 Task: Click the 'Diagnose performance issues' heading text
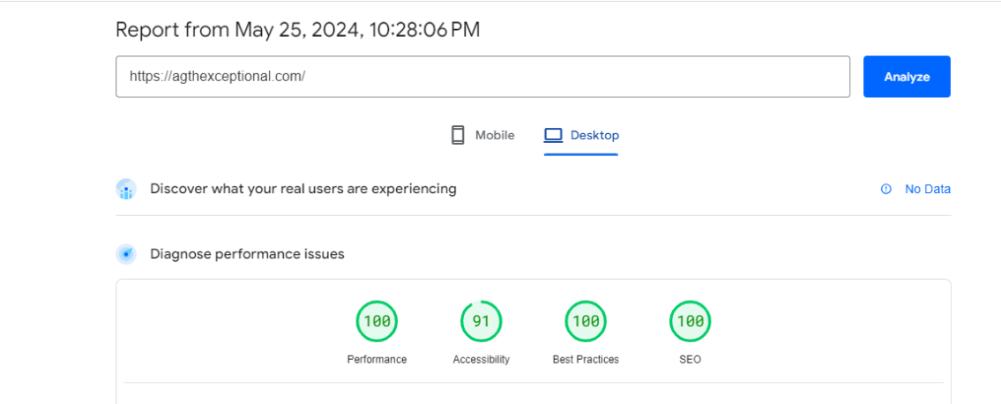coord(247,254)
